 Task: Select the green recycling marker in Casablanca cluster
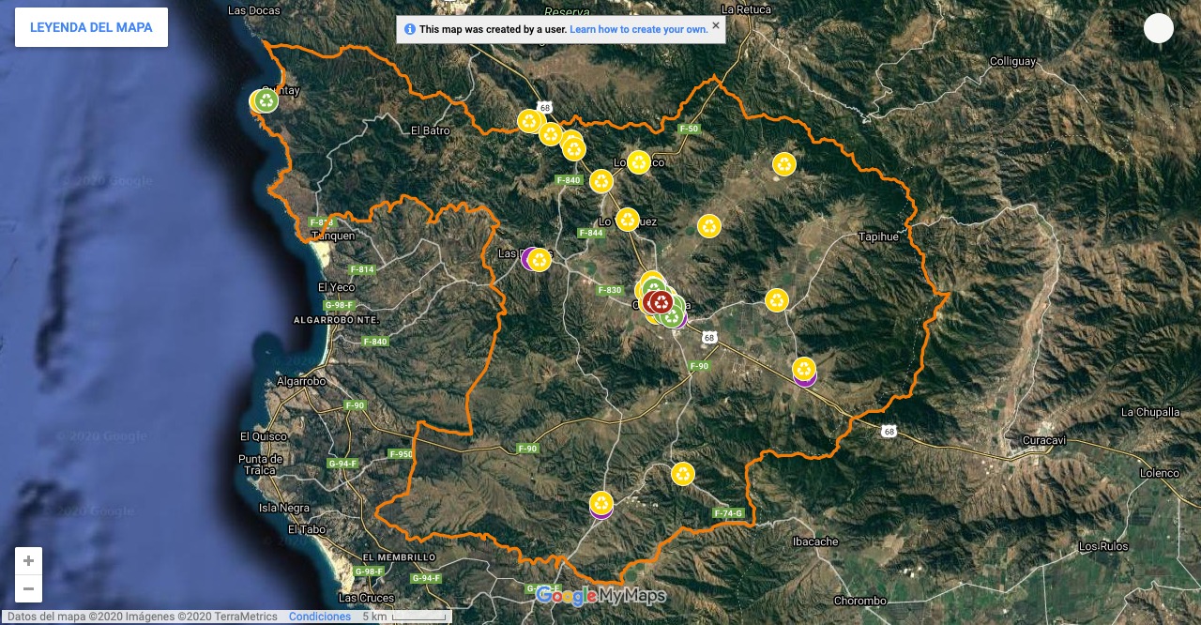(672, 315)
